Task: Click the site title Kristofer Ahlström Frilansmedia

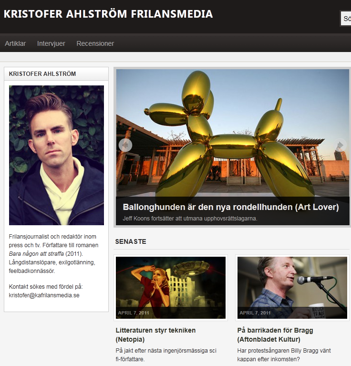Action: click(108, 14)
